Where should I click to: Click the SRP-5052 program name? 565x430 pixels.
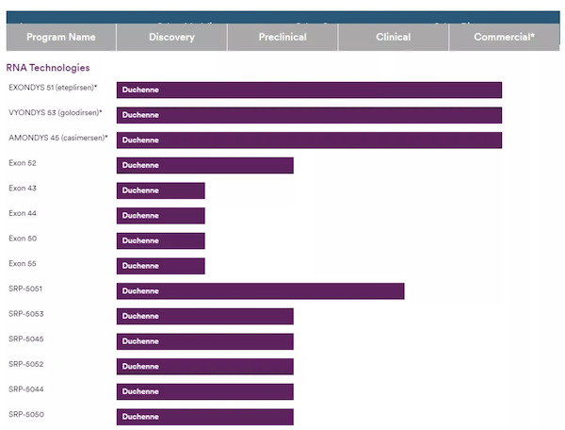point(26,364)
